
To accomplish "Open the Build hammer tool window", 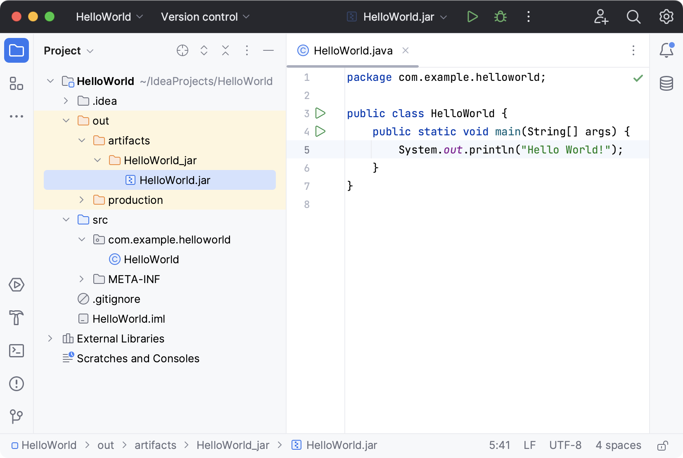I will [17, 318].
